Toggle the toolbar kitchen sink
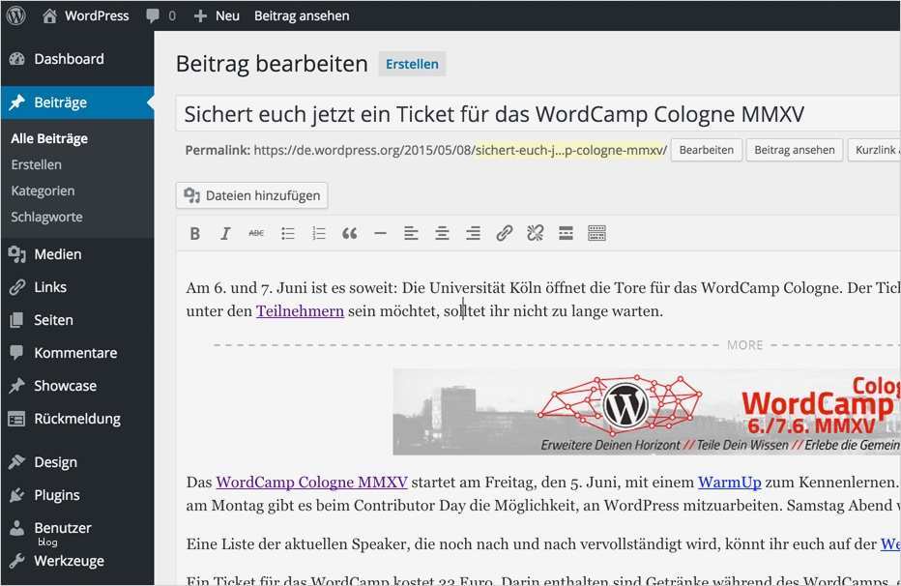901x586 pixels. 597,234
